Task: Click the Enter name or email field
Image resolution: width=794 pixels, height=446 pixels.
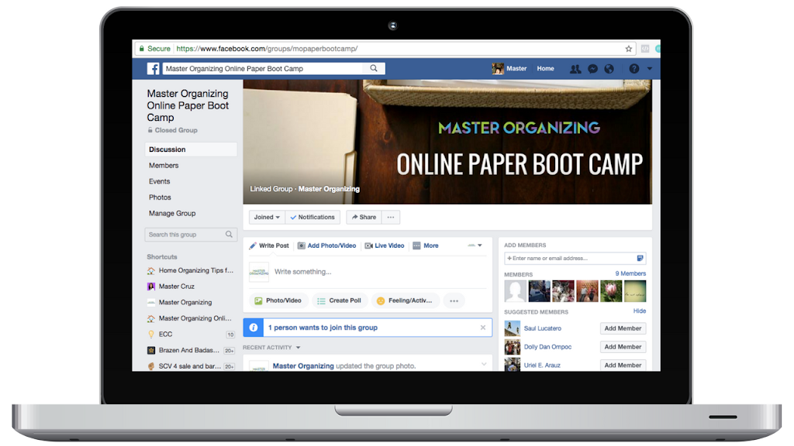Action: click(x=575, y=259)
